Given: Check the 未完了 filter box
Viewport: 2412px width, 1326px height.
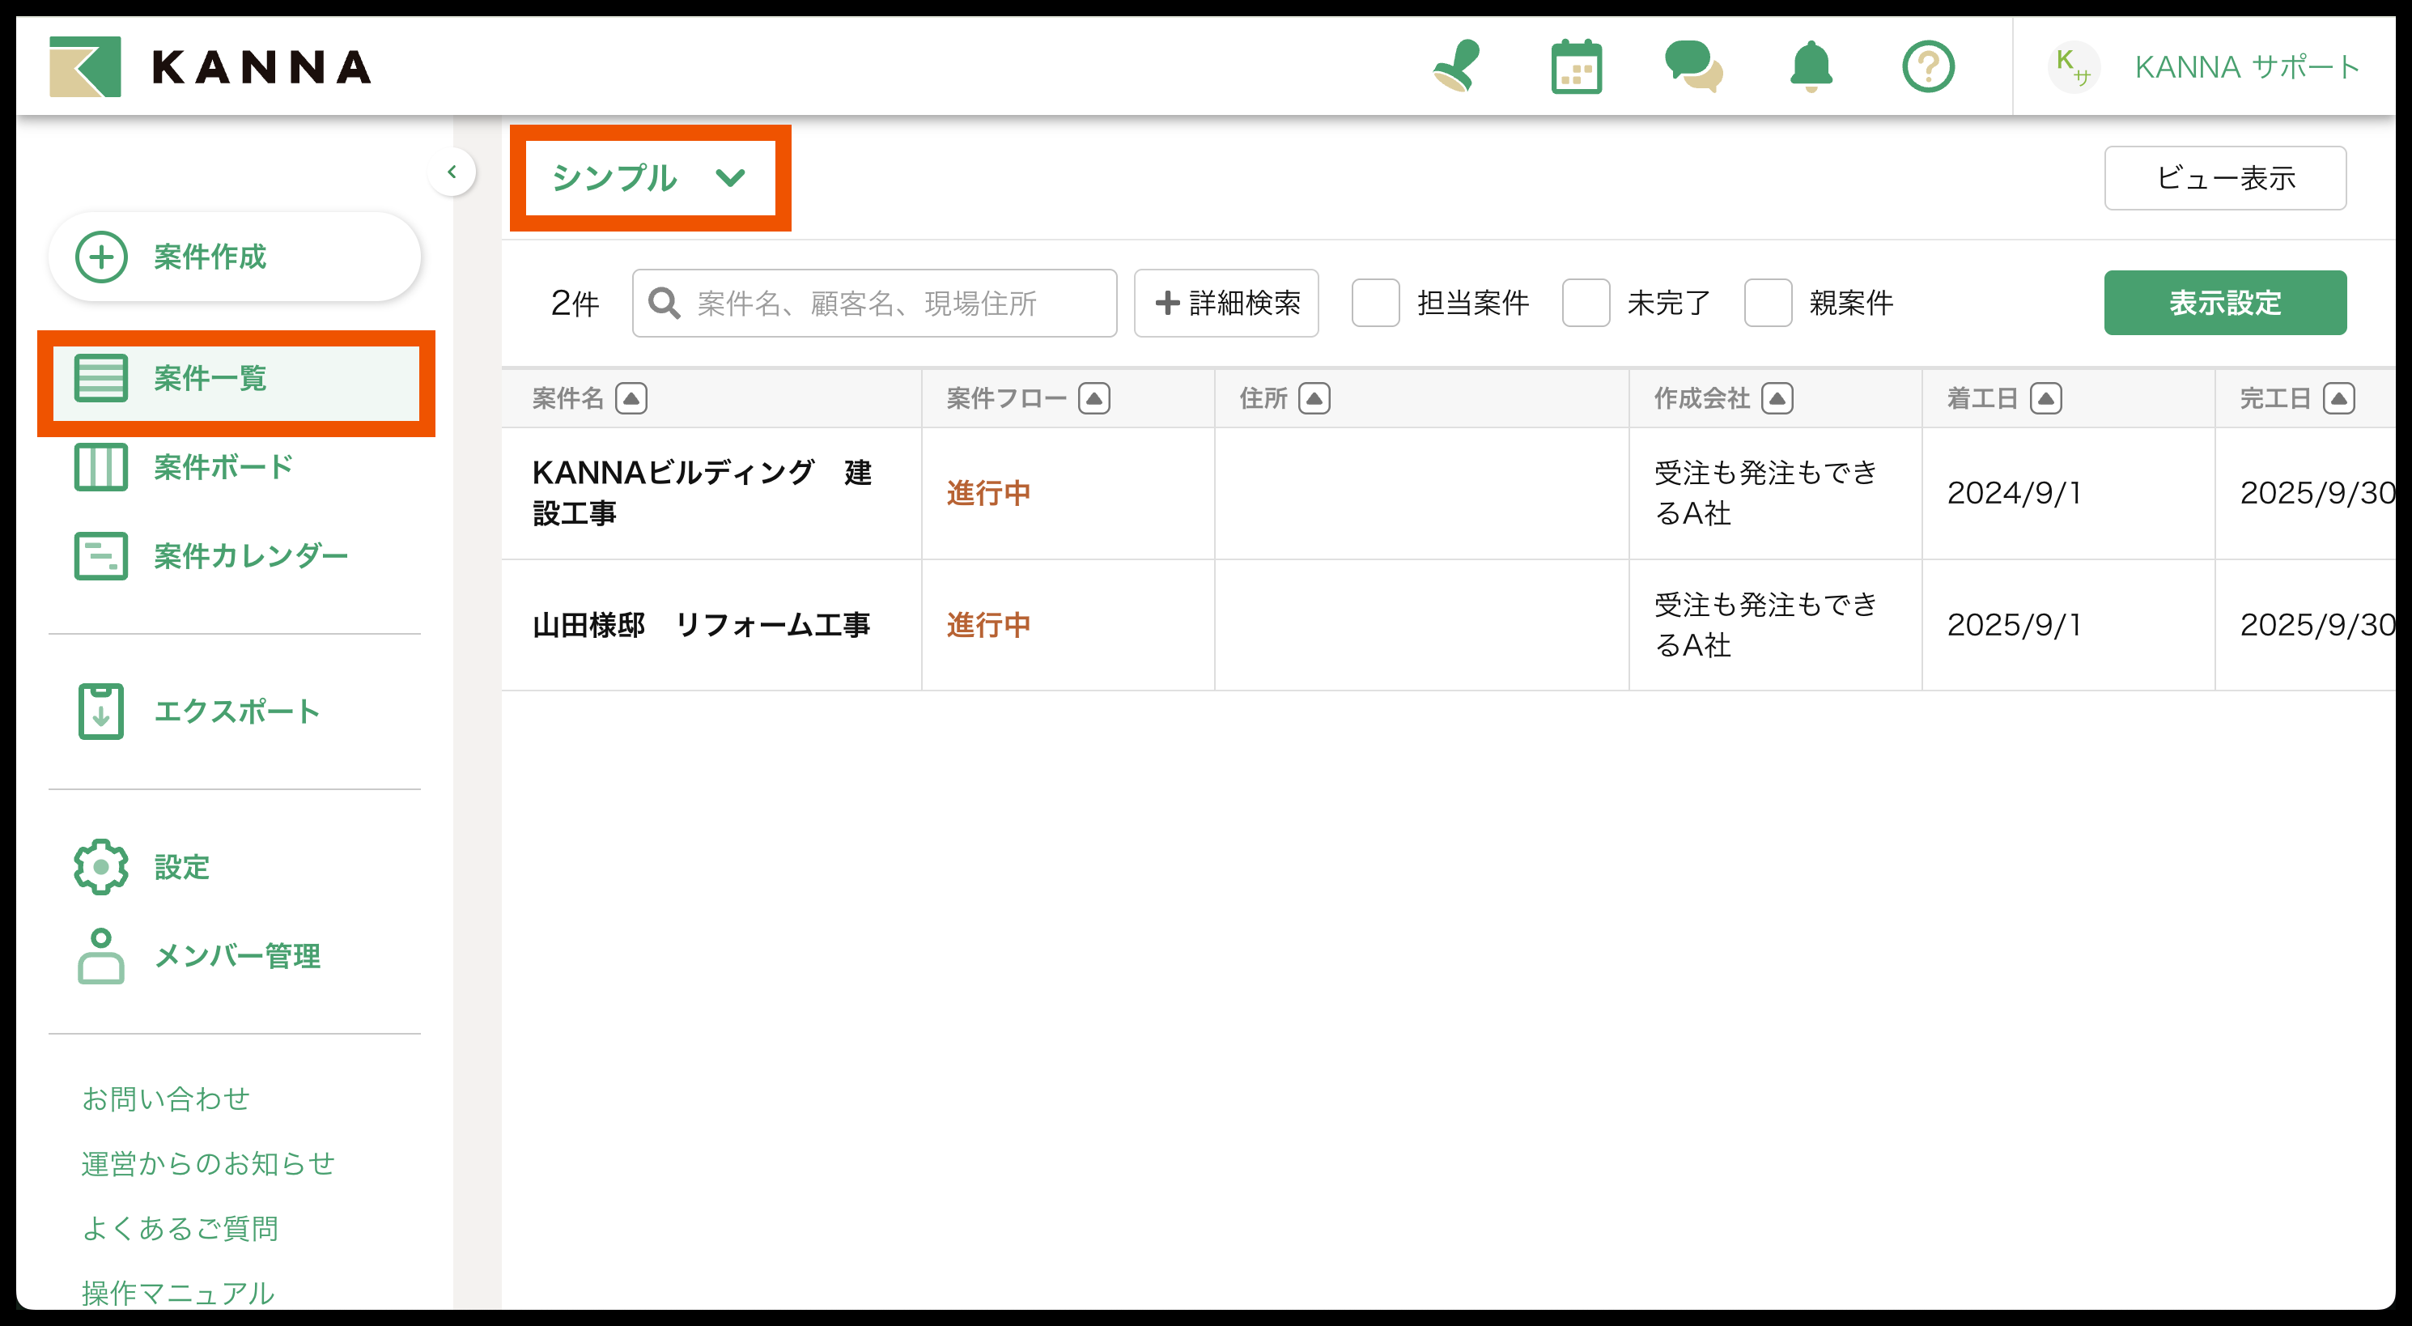Looking at the screenshot, I should point(1586,303).
